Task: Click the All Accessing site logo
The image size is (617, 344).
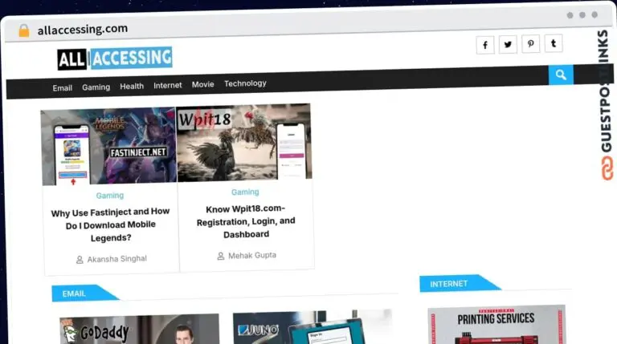Action: [x=115, y=59]
